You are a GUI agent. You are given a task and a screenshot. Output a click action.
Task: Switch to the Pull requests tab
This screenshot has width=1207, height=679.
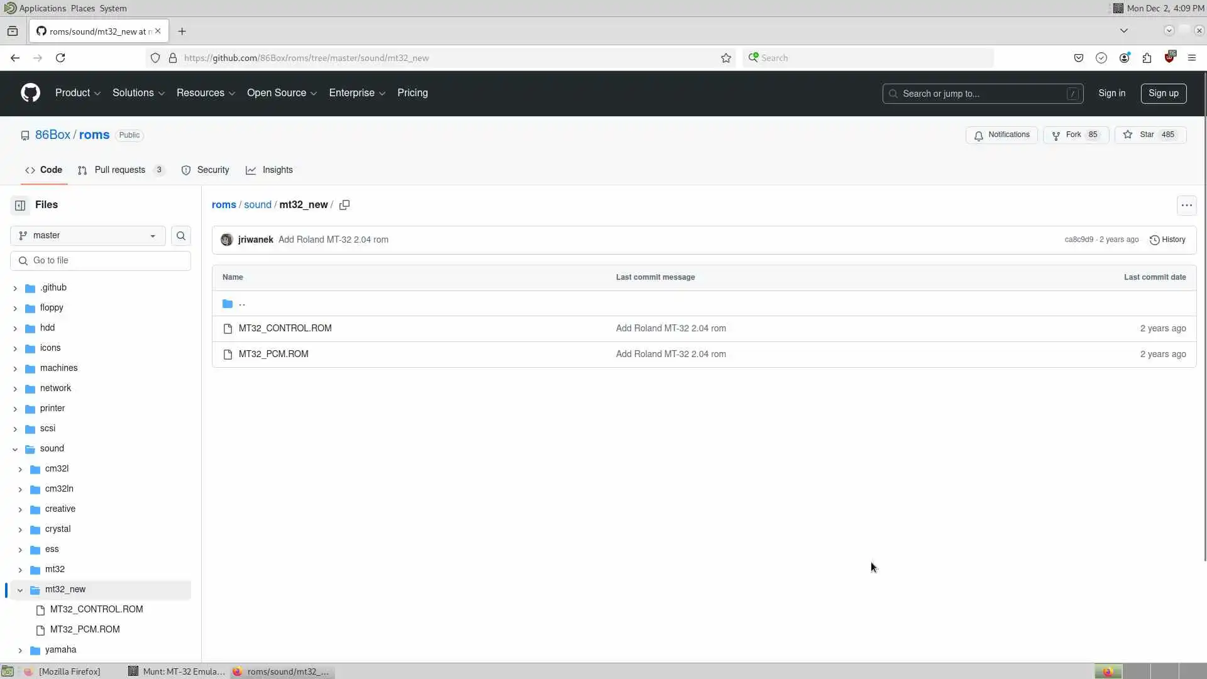[x=119, y=170]
